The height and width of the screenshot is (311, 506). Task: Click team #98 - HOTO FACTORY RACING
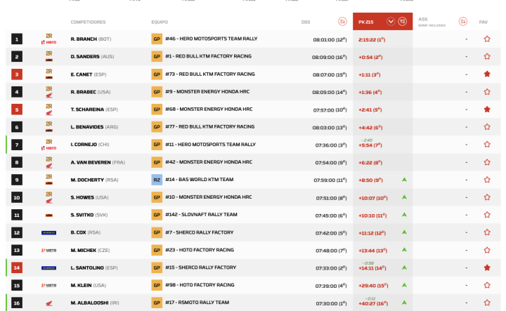[x=200, y=285]
